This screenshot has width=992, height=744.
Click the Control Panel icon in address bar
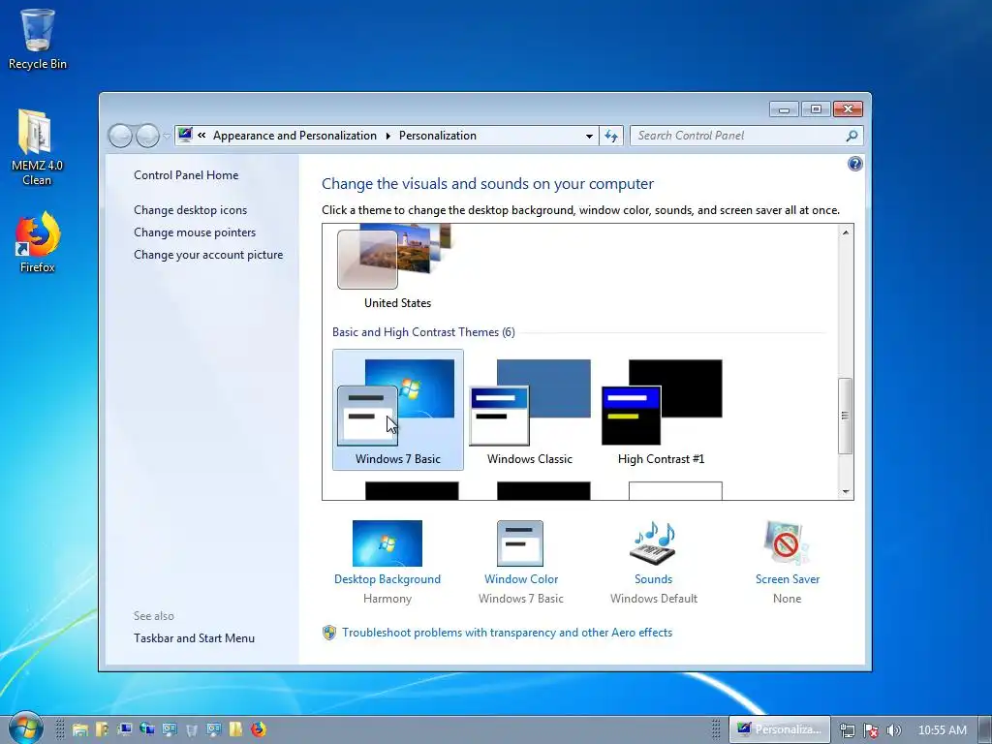[x=185, y=135]
